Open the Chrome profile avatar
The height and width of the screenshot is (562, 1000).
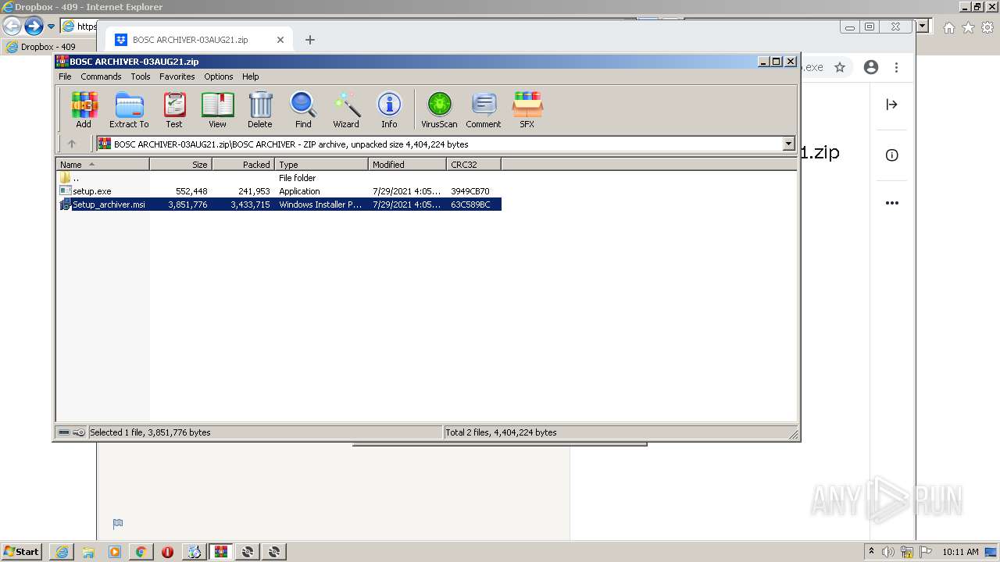(871, 67)
